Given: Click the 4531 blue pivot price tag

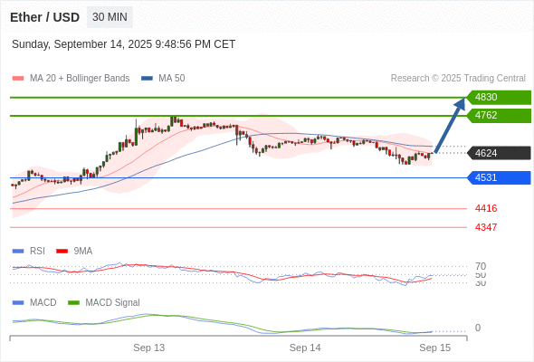Looking at the screenshot, I should tap(499, 177).
